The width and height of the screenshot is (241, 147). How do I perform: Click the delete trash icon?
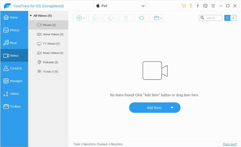(126, 18)
